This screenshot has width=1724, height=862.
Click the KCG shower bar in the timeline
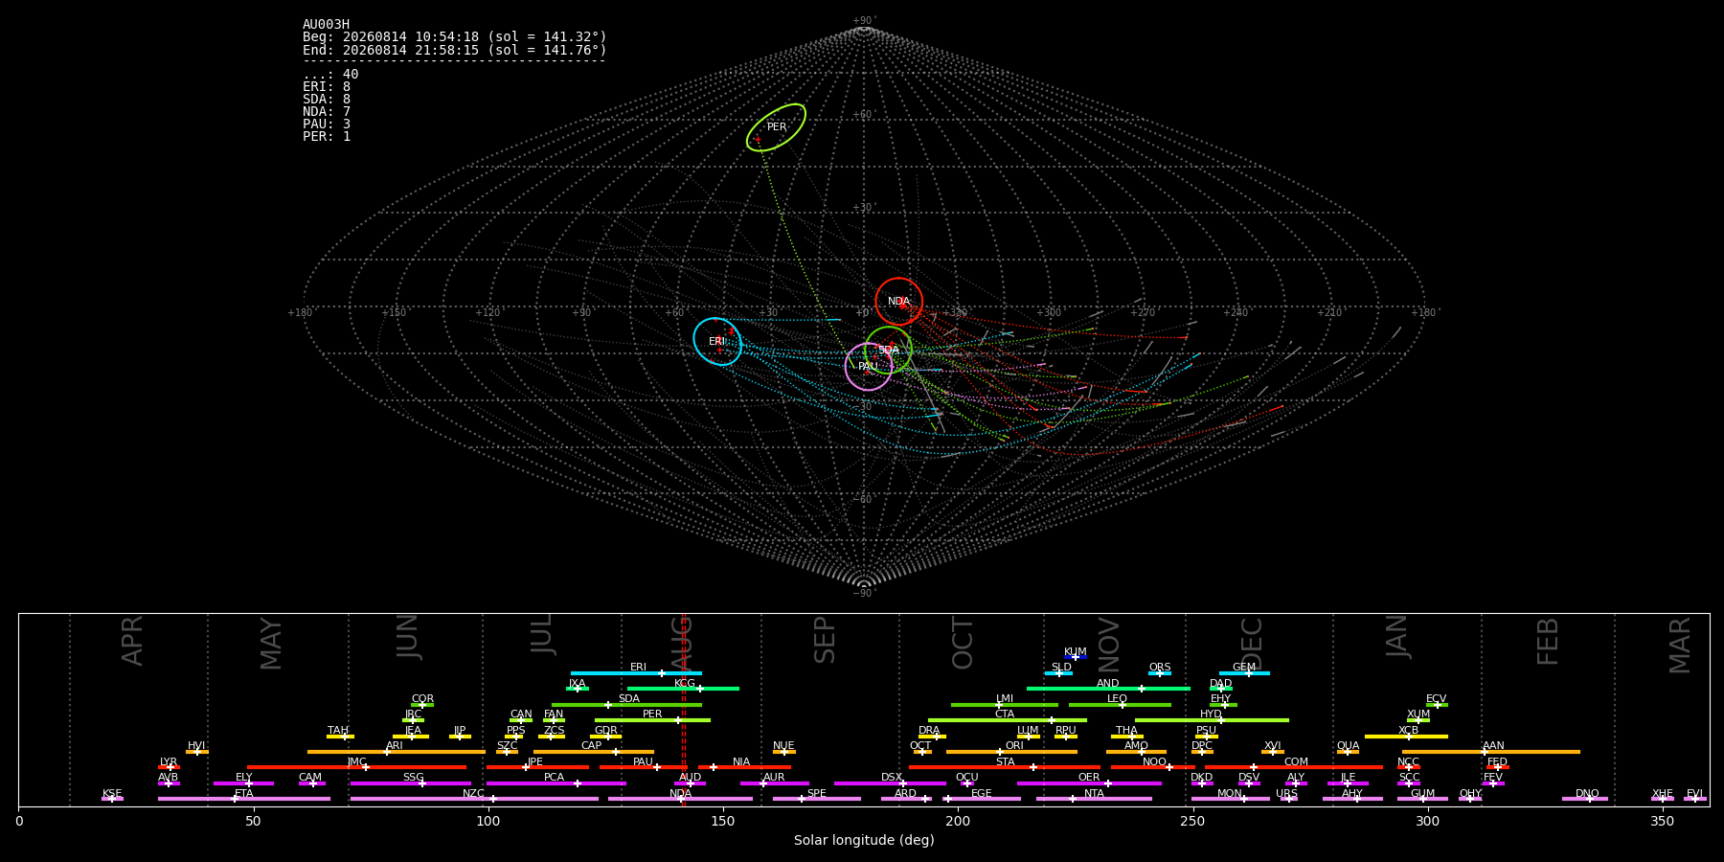click(683, 689)
